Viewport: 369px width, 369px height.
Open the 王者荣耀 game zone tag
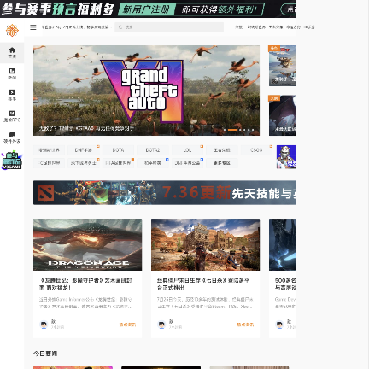(x=222, y=150)
